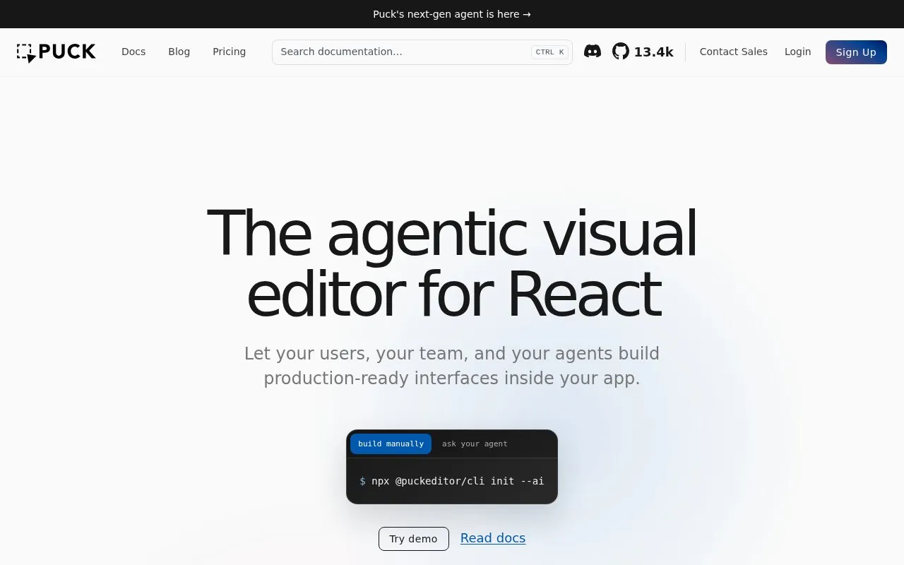Click the Sign Up button
904x565 pixels.
pos(856,52)
